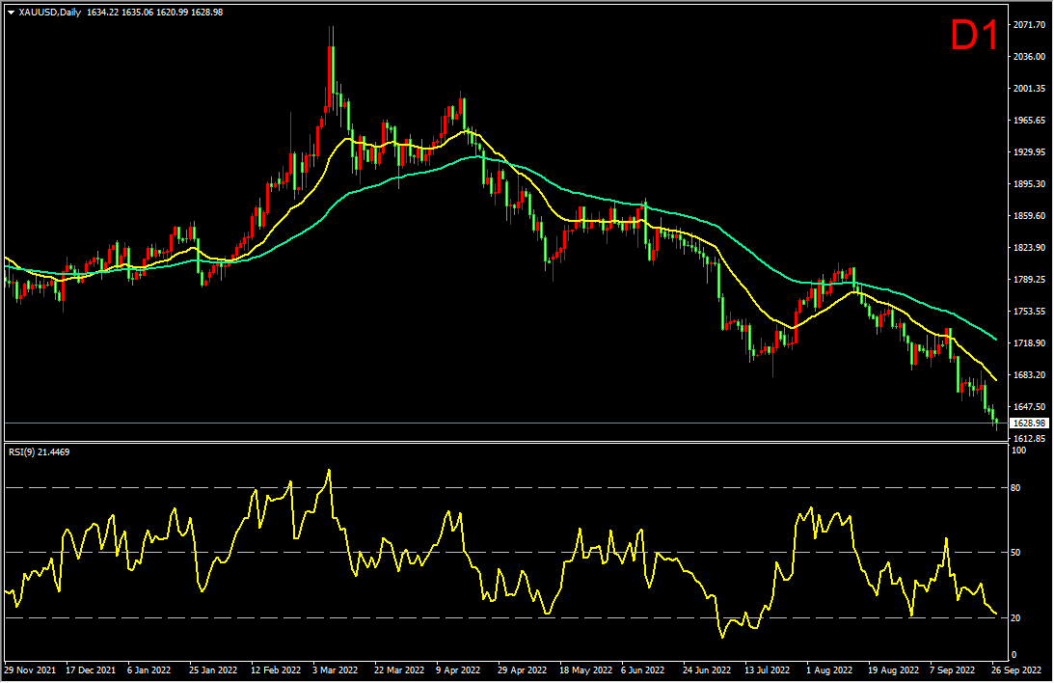Click the 26 Sep 2022 date label
1054x683 pixels.
point(1016,670)
